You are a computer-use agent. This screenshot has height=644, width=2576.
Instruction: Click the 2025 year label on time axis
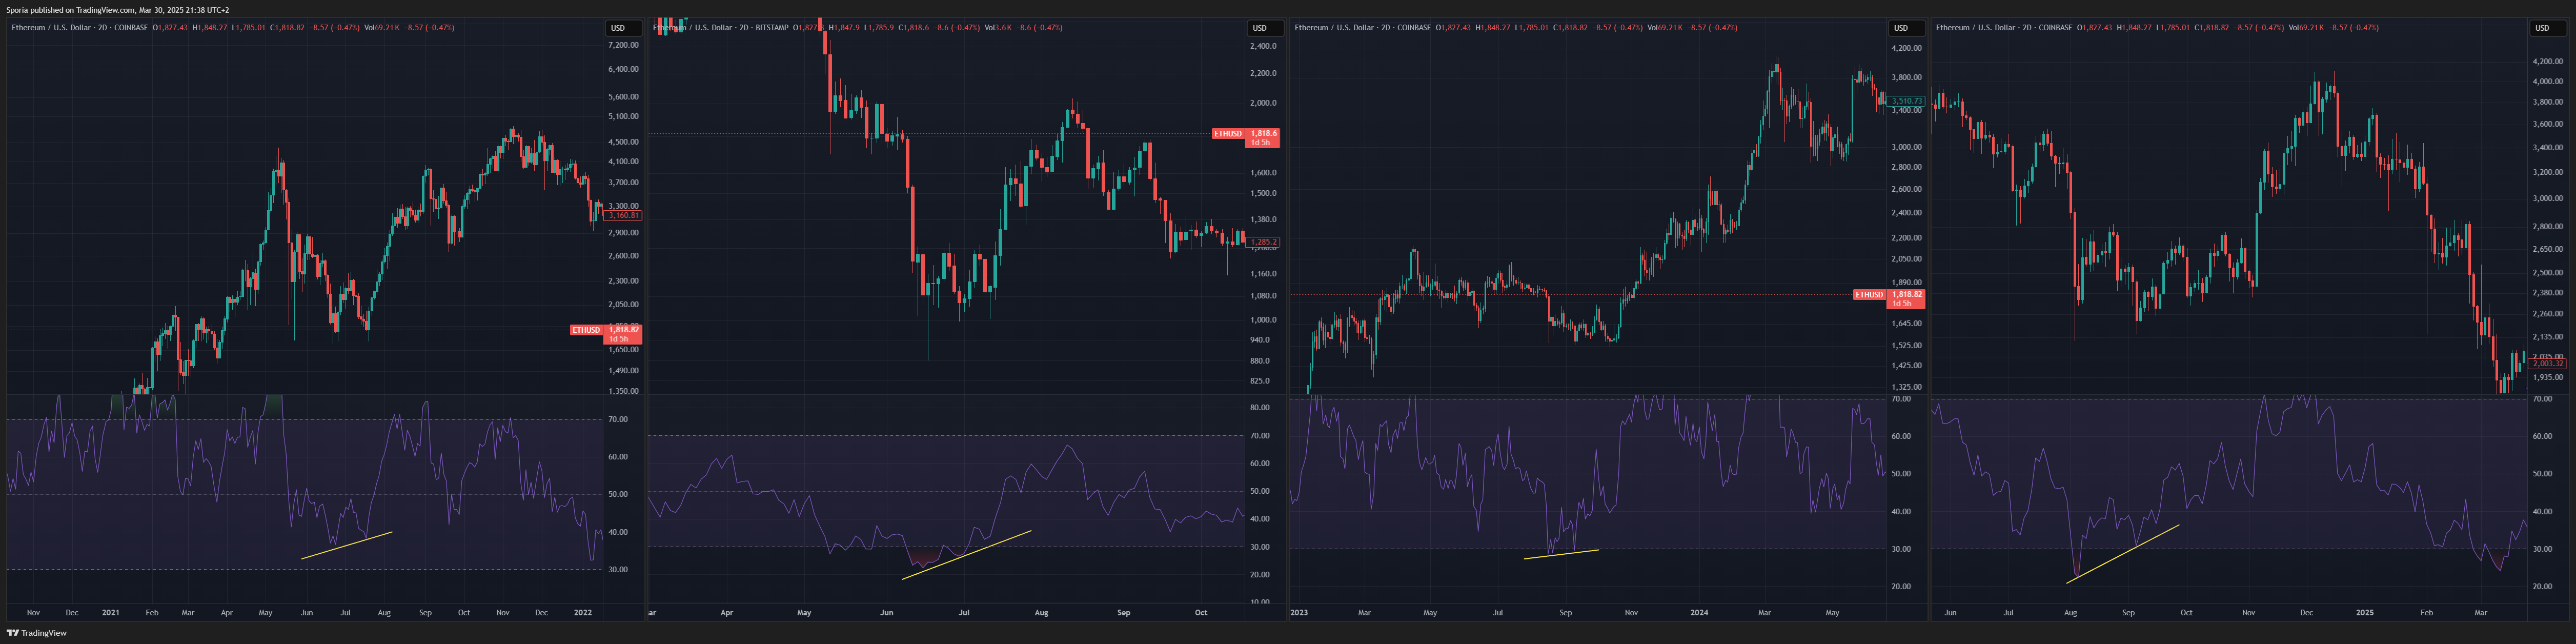click(x=2364, y=612)
